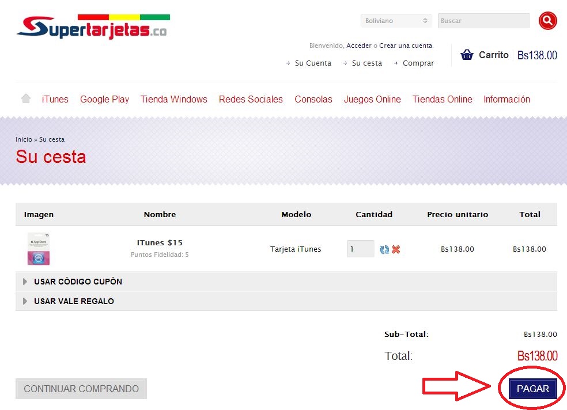
Task: Go to Su Cuenta link
Action: point(313,63)
